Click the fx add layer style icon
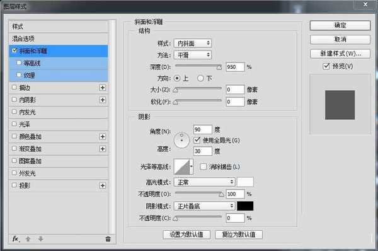The height and width of the screenshot is (251, 378). 15,238
